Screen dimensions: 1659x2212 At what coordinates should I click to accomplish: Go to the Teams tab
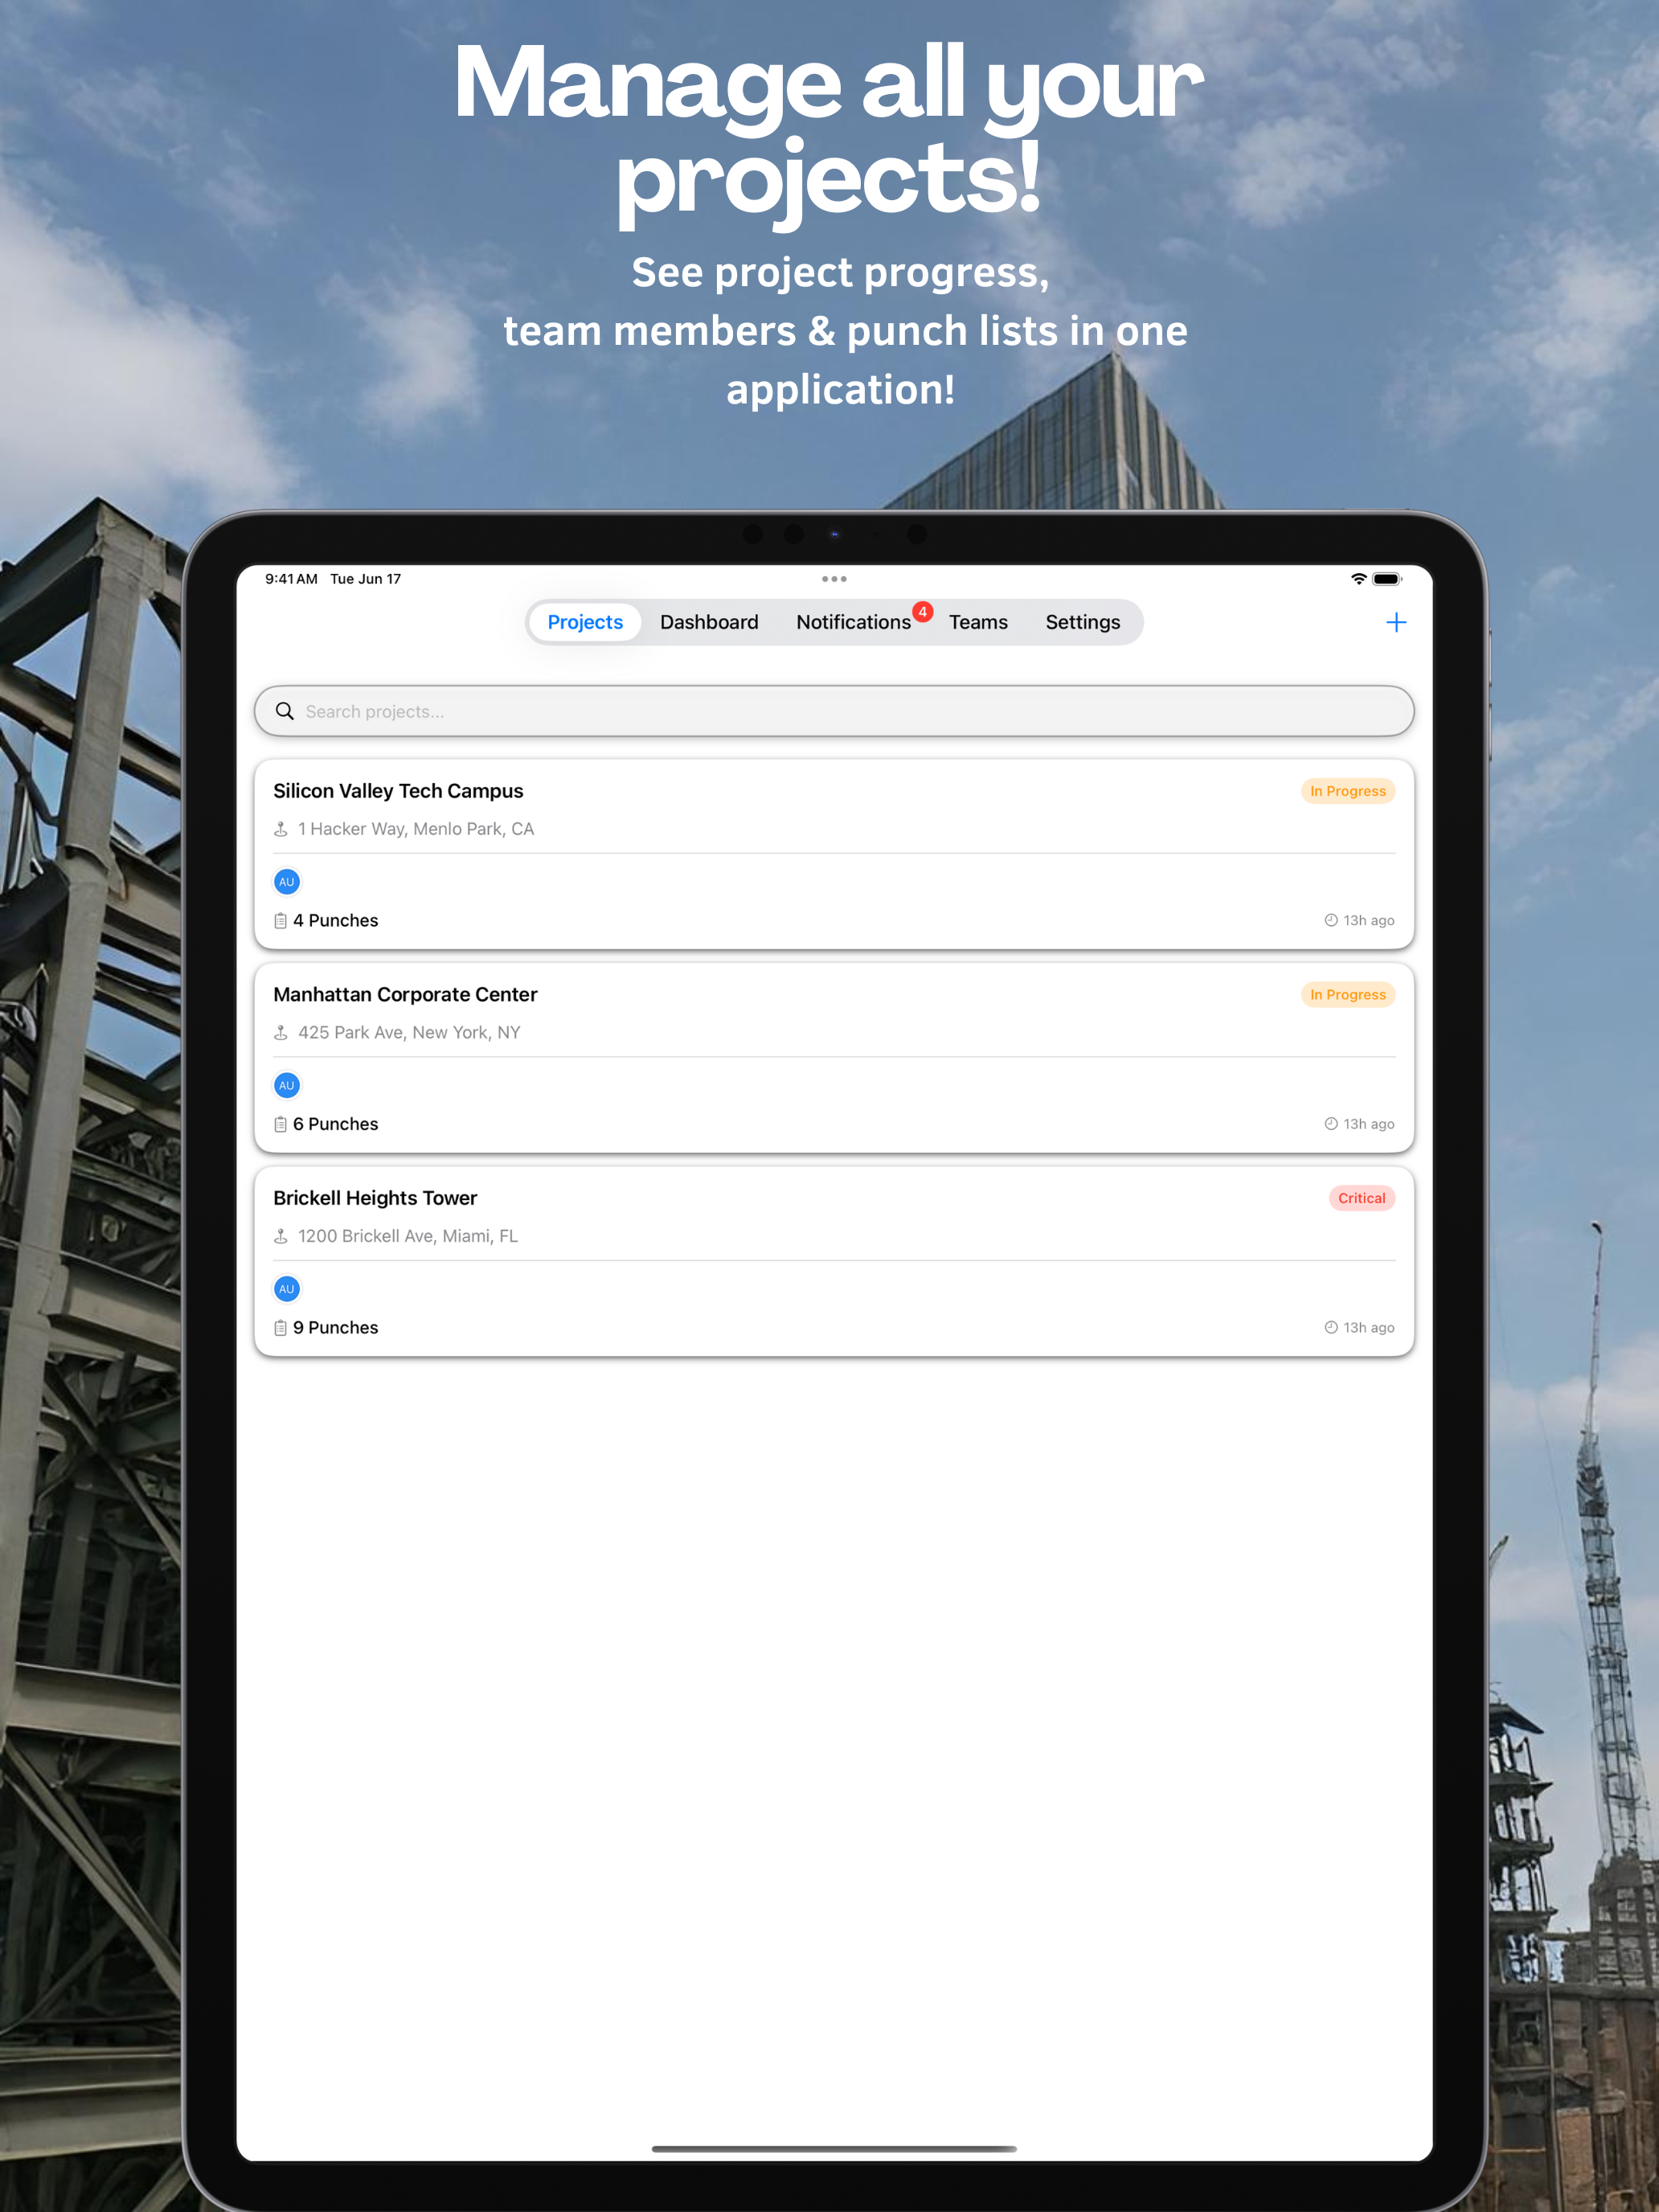pyautogui.click(x=978, y=622)
